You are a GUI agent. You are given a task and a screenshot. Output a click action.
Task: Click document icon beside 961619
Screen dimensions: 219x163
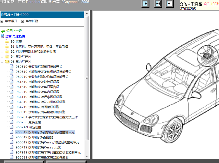click(12, 87)
